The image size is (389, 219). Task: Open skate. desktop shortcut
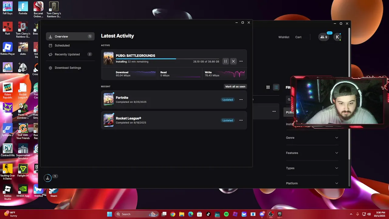click(23, 49)
